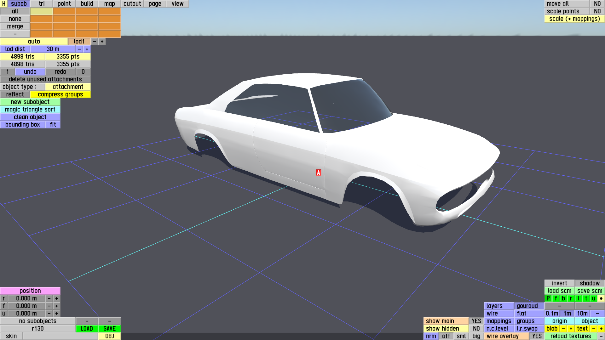
Task: Select the pale yellow subobject slot
Action: tap(42, 11)
